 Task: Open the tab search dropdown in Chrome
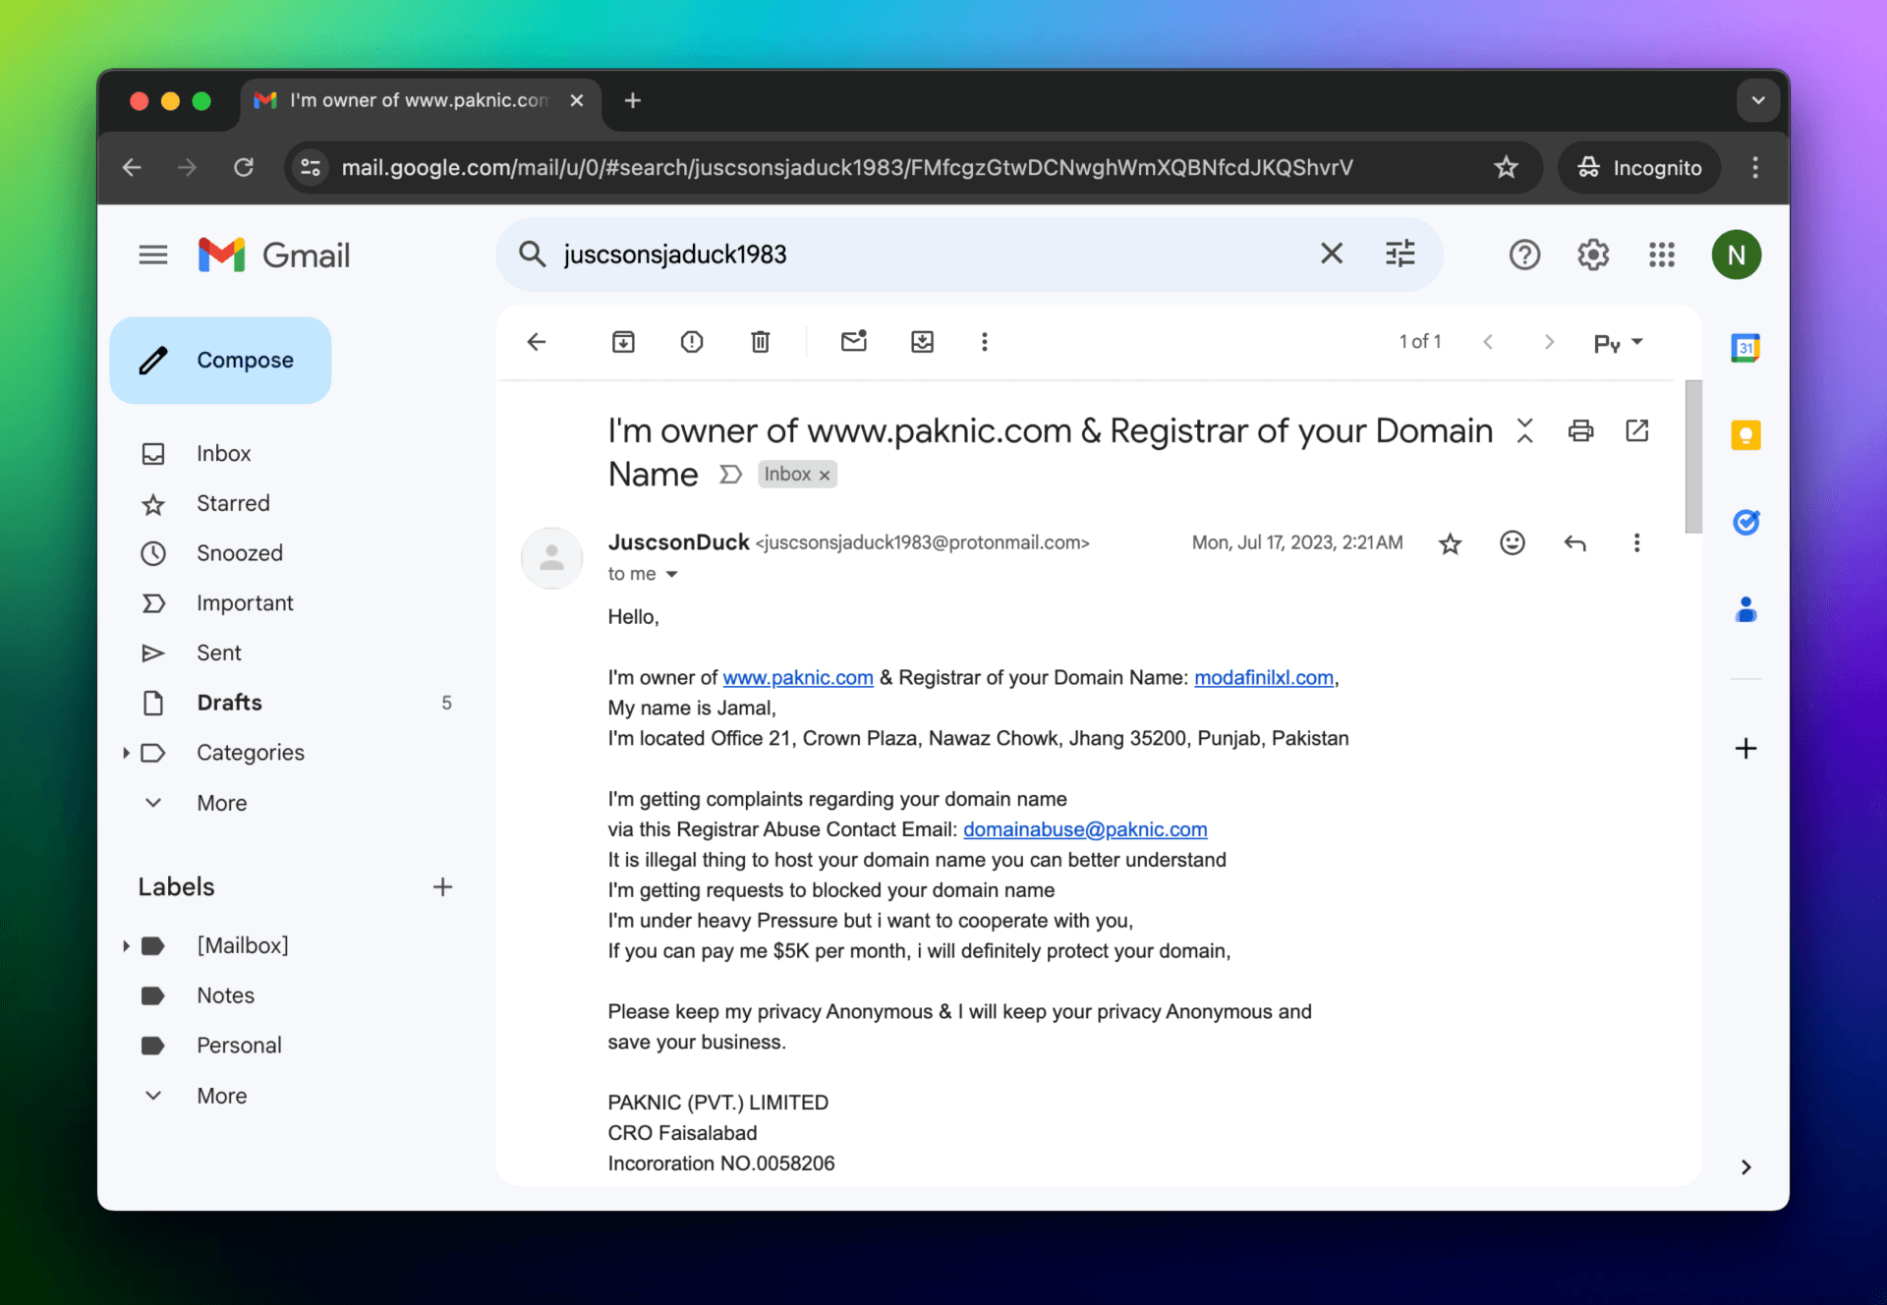coord(1758,100)
